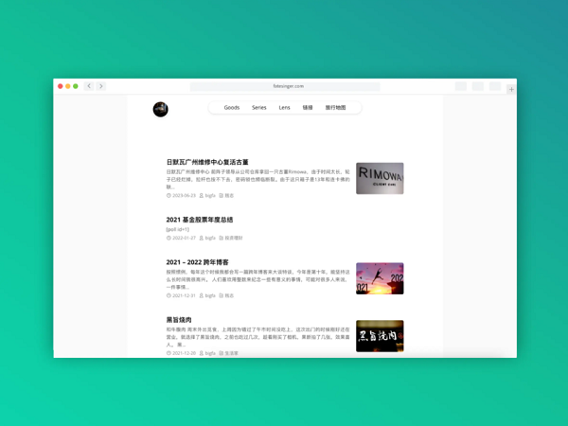Screen dimensions: 568x426
Task: Open the Goods menu item
Action: click(x=232, y=108)
